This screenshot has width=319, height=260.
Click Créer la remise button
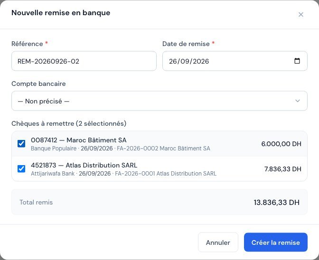(275, 242)
